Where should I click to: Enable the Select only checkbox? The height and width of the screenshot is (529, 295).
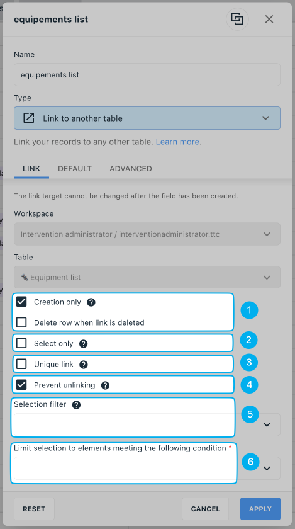(x=21, y=343)
